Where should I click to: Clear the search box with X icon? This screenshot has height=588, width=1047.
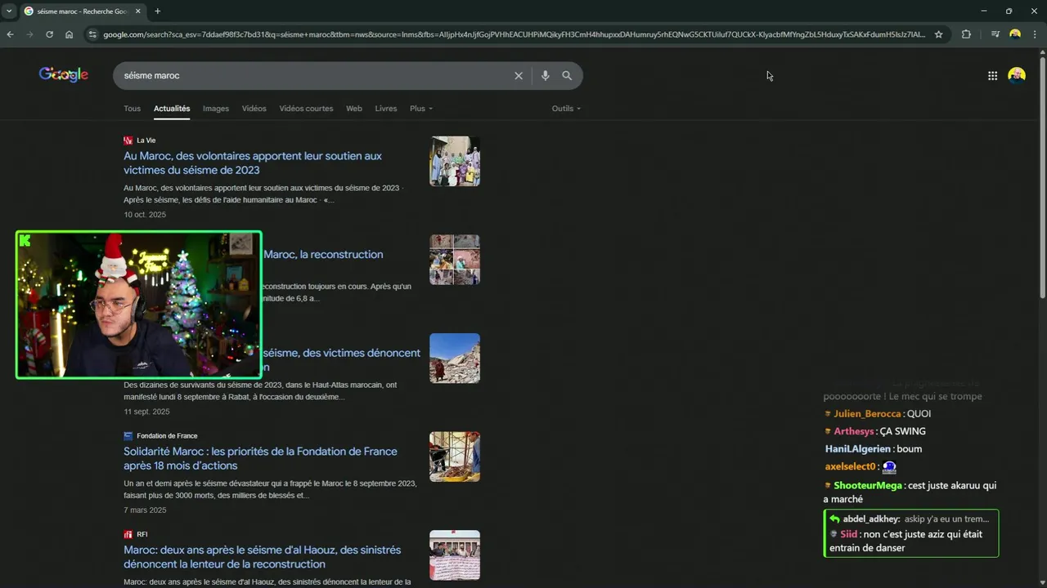519,75
